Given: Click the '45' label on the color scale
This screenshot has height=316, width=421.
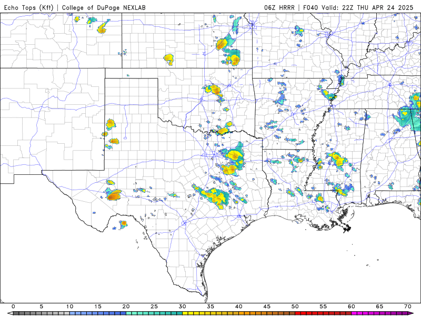Looking at the screenshot, I should [x=267, y=306].
